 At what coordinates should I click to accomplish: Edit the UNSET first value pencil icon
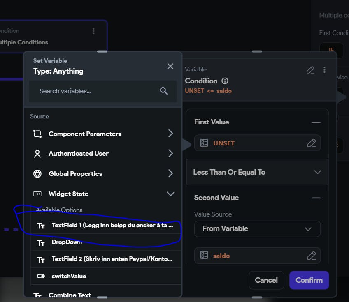pos(312,143)
